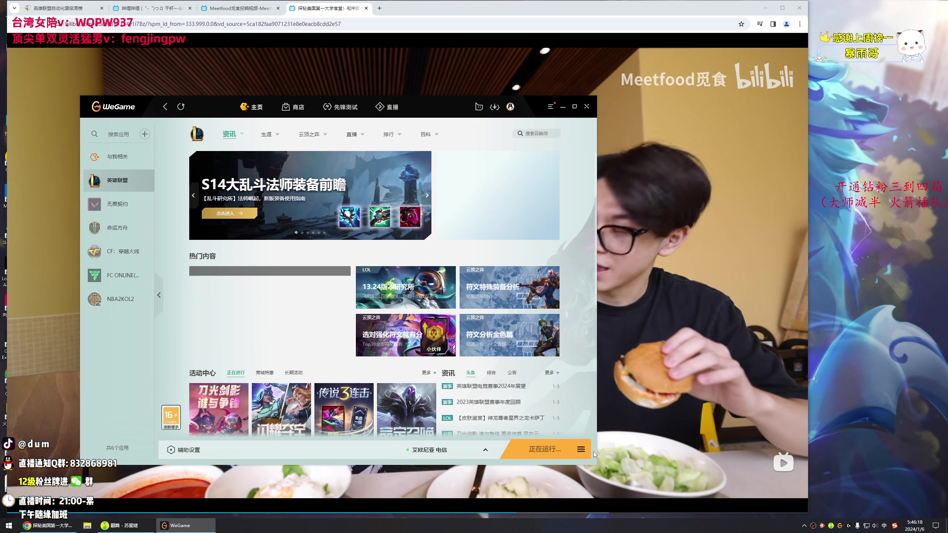Viewport: 948px width, 533px height.
Task: Open the 符文分析金色篇 card
Action: pos(509,335)
